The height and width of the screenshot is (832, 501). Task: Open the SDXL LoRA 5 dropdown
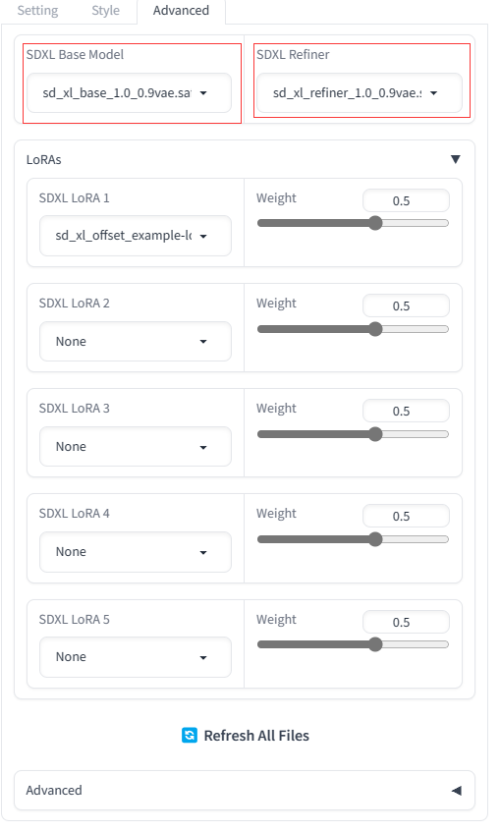pos(136,657)
